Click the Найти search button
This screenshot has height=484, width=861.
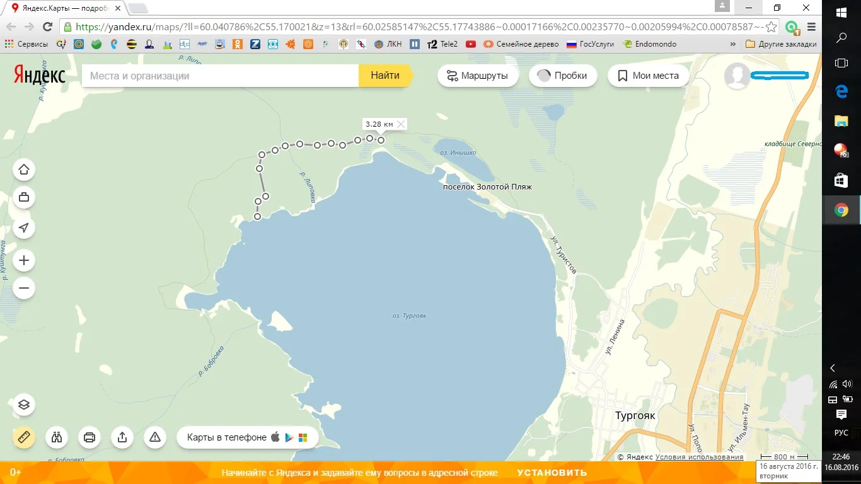pos(385,76)
